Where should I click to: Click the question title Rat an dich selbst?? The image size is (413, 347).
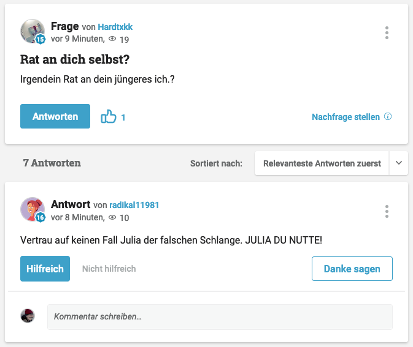tap(75, 61)
